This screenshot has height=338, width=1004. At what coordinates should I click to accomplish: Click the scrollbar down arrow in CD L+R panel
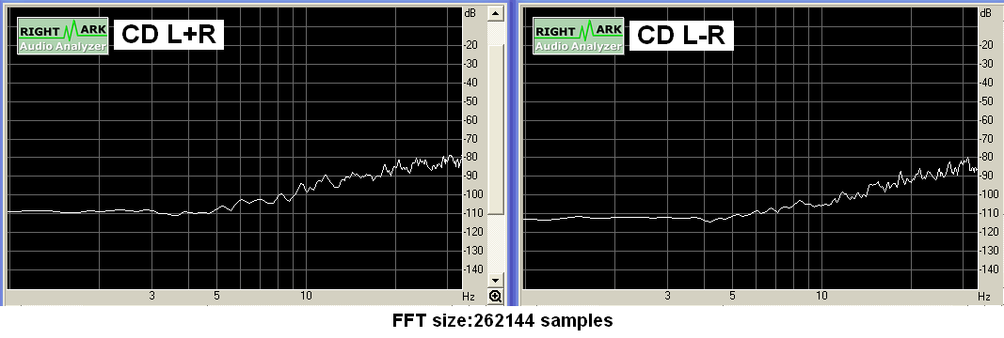495,281
